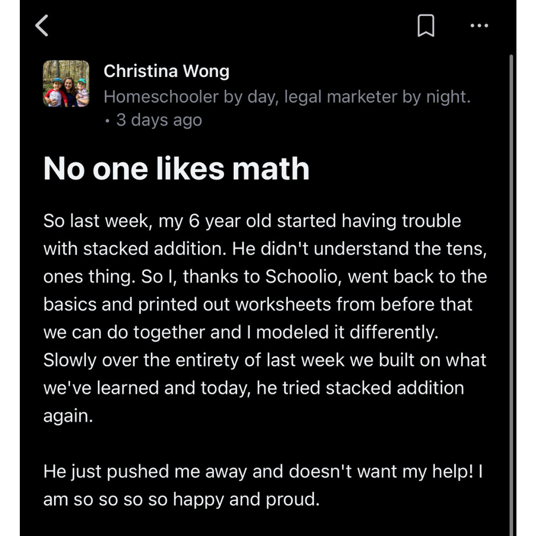
Task: Click the line starting "He just pushed me away"
Action: click(x=263, y=471)
